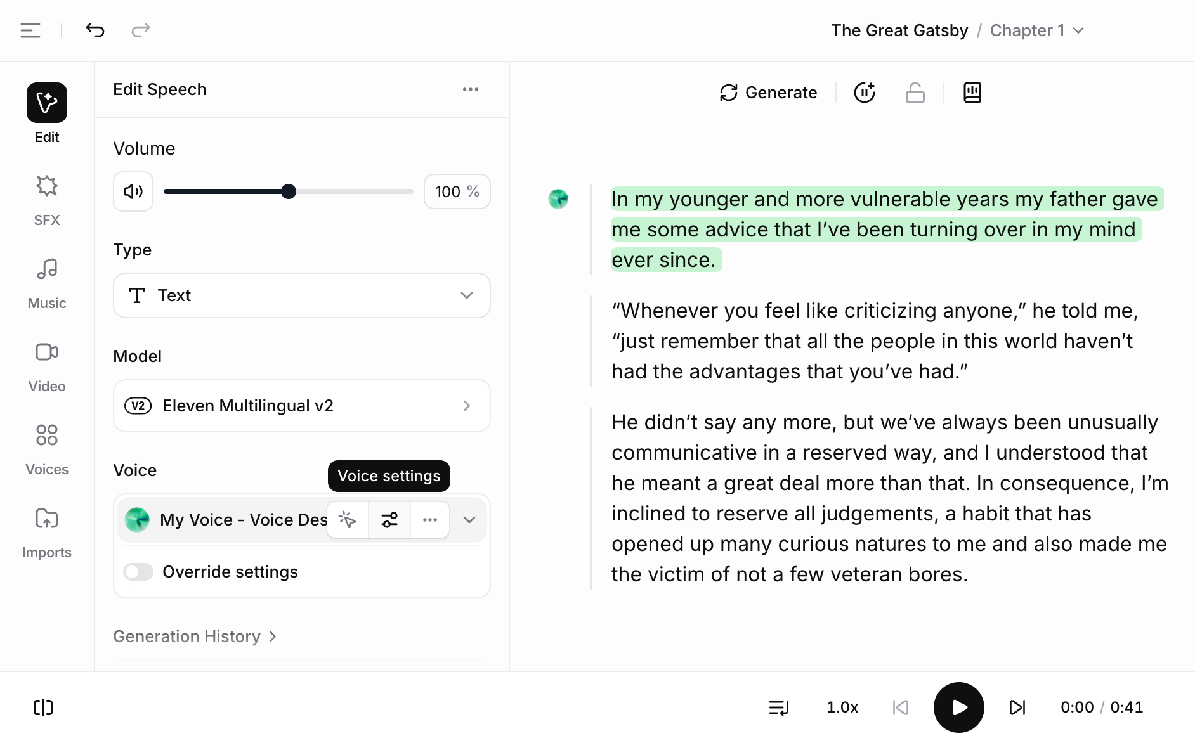1195x743 pixels.
Task: Click the Generate button
Action: click(x=768, y=93)
